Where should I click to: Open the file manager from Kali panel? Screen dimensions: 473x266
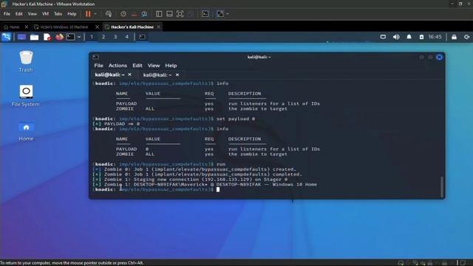pyautogui.click(x=35, y=37)
